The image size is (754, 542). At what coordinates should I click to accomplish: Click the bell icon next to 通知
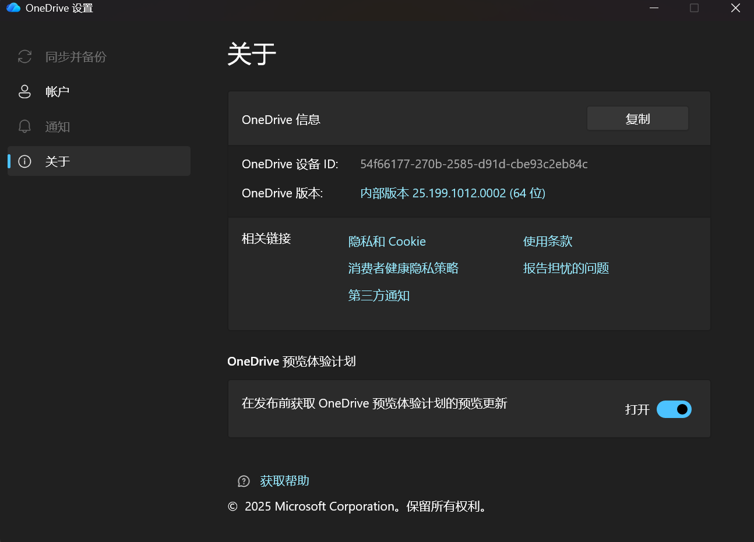[x=24, y=126]
